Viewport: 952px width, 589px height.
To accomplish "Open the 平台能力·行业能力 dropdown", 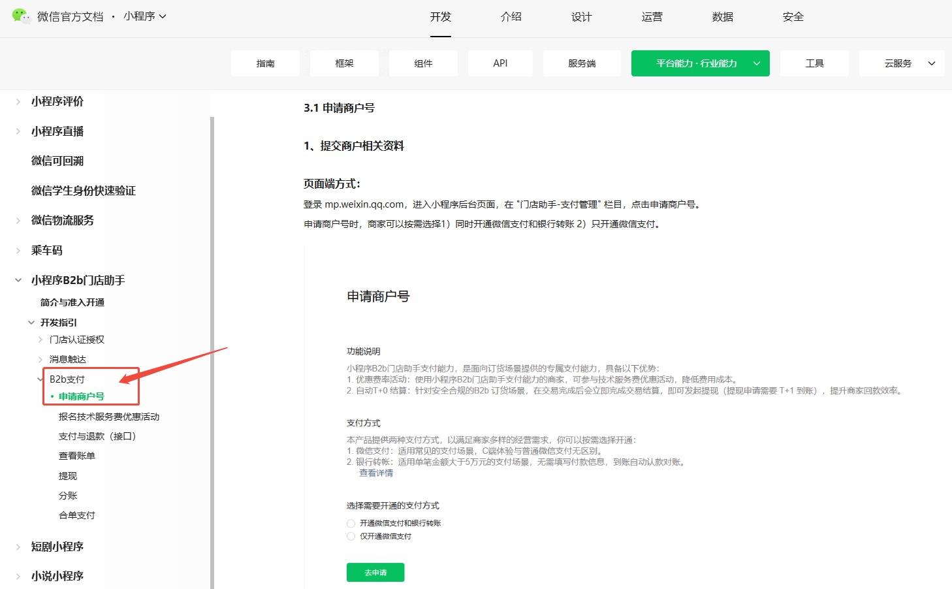I will tap(701, 63).
